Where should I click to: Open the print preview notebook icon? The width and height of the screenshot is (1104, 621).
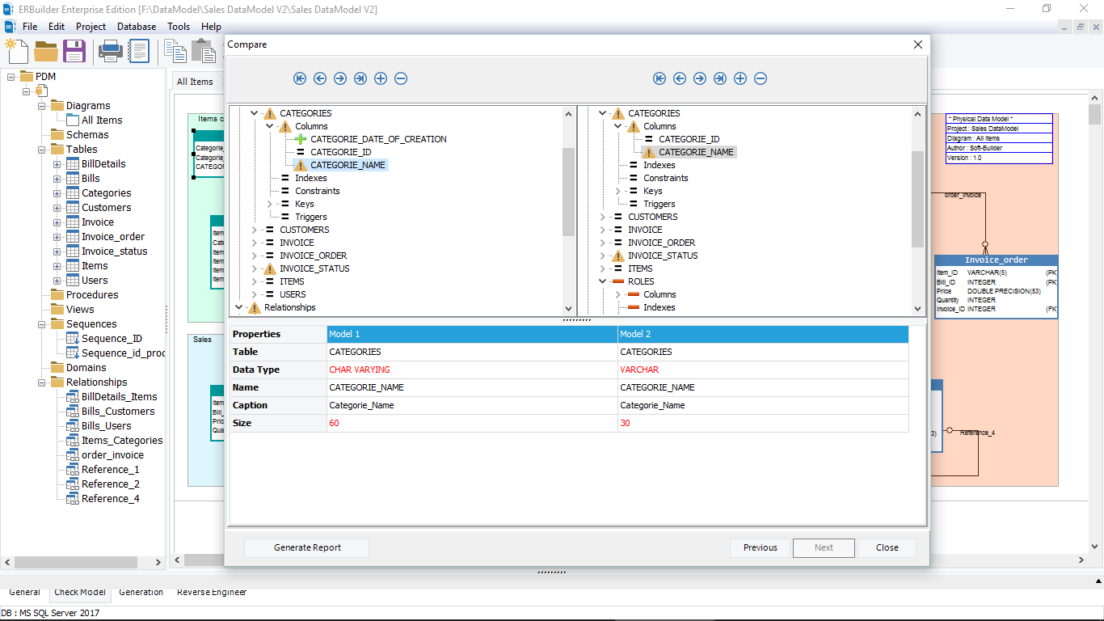pos(138,50)
